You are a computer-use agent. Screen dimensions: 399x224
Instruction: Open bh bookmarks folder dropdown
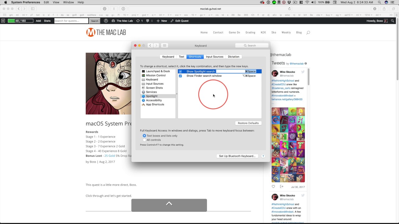[x=162, y=15]
